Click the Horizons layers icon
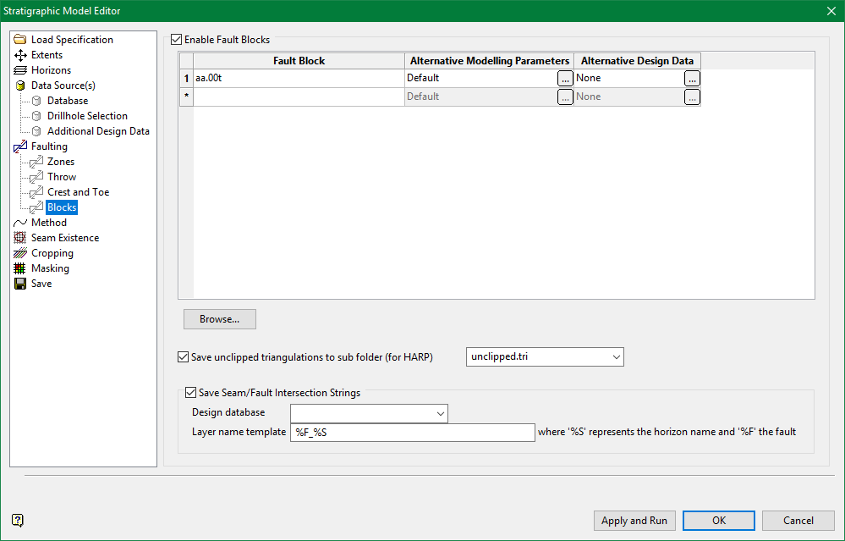Screen dimensions: 845x541 coord(20,70)
